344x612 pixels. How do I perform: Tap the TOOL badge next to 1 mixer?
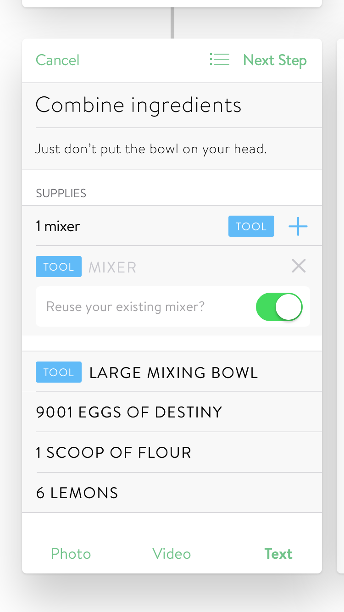coord(251,226)
